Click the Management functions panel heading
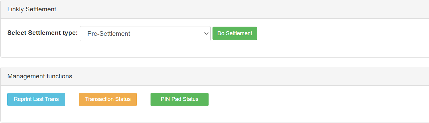429x123 pixels. click(40, 76)
